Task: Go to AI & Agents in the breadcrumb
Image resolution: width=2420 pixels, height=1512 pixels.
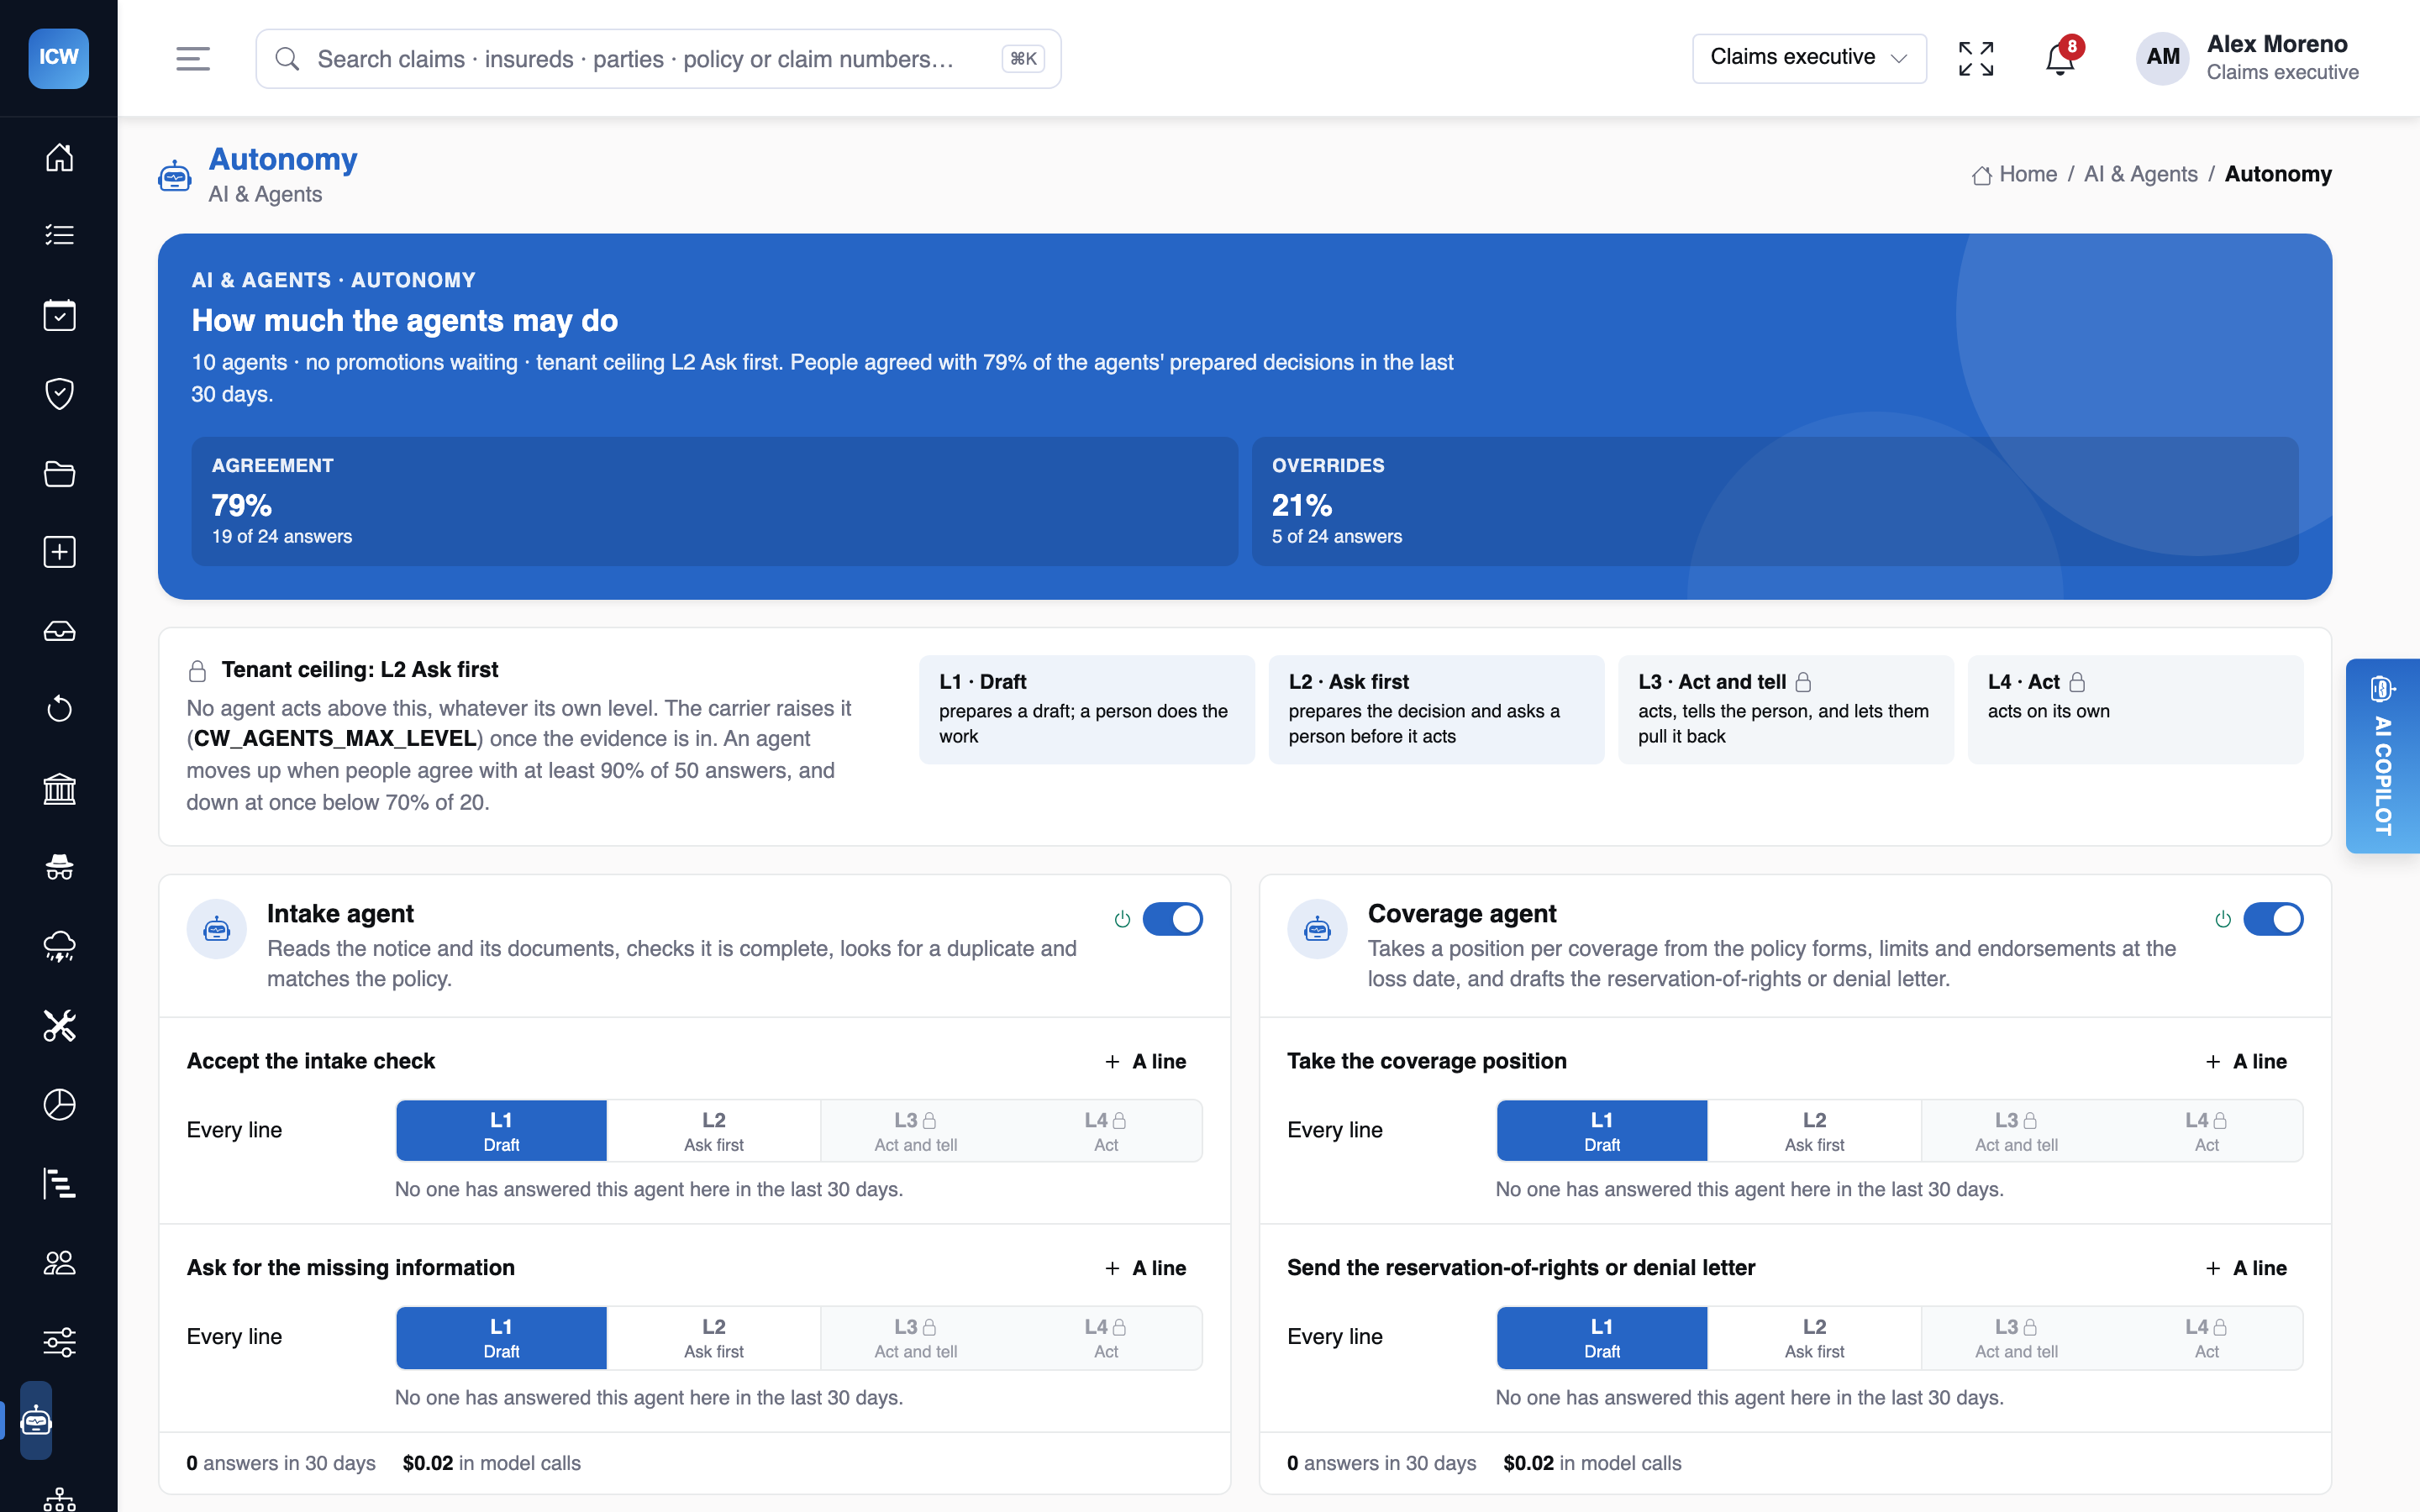Action: (2140, 174)
